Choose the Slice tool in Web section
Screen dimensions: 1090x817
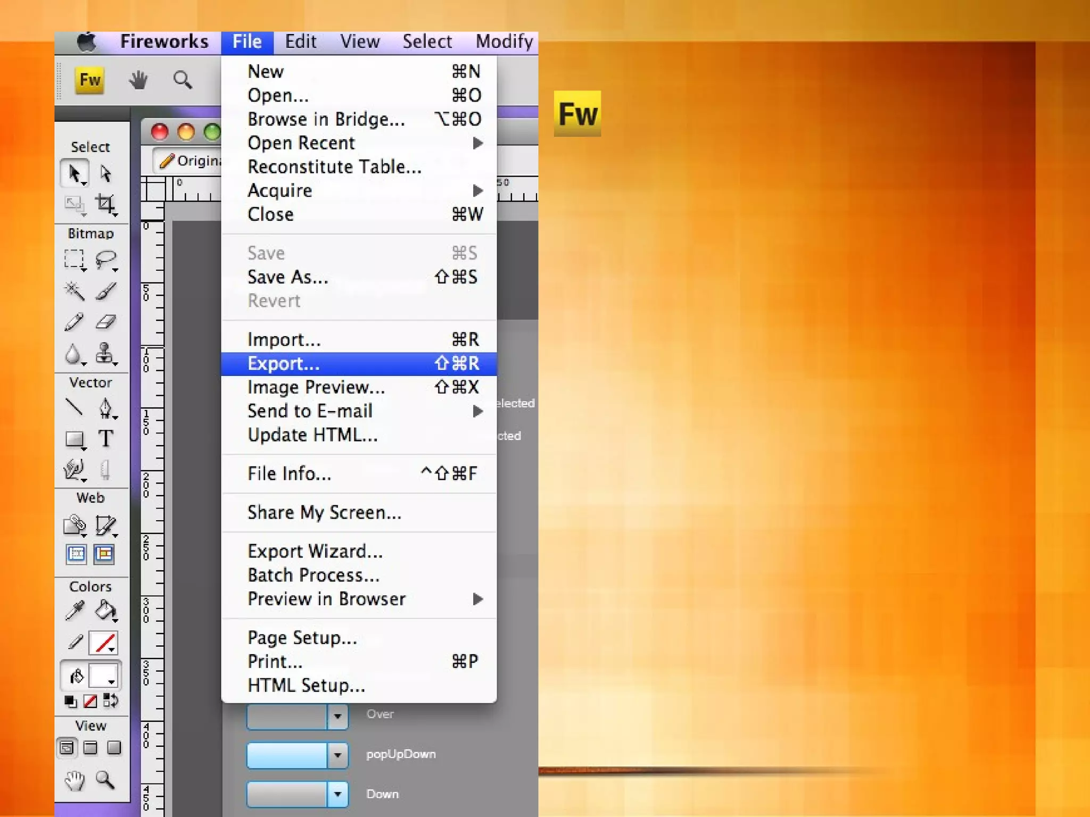tap(105, 525)
